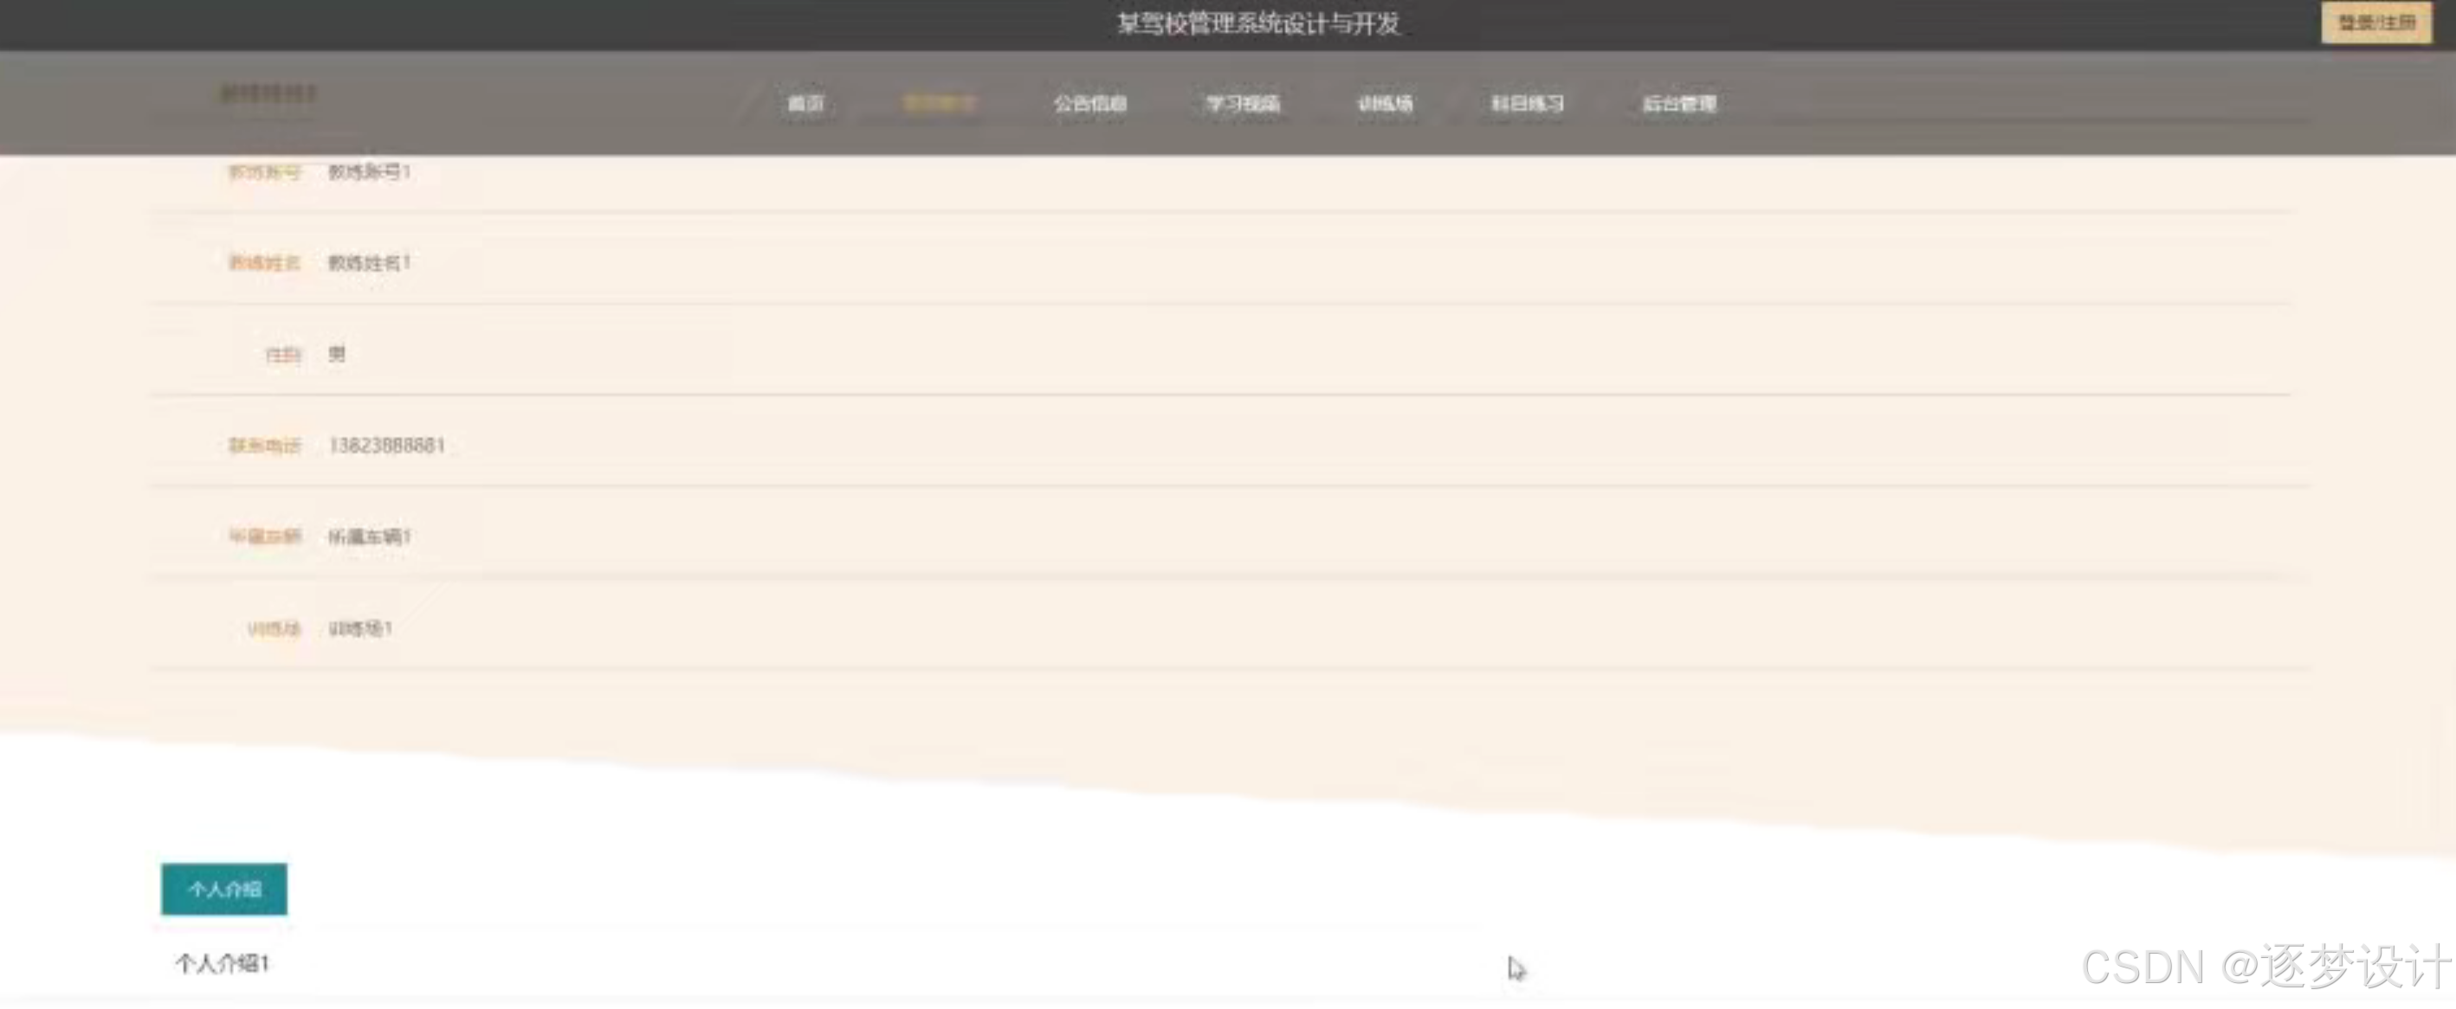Click the phone number 13823888881
This screenshot has width=2456, height=1009.
[388, 444]
